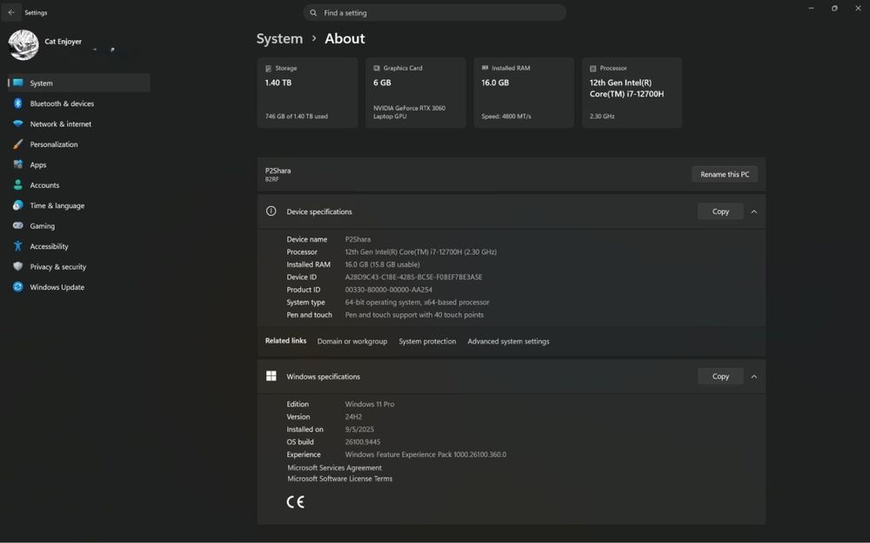Open Bluetooth & devices settings
Image resolution: width=870 pixels, height=543 pixels.
point(79,104)
